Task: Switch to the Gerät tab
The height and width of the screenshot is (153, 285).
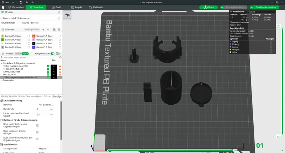Action: click(x=56, y=7)
